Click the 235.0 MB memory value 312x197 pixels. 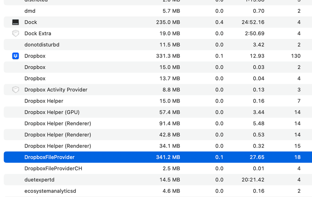(168, 22)
